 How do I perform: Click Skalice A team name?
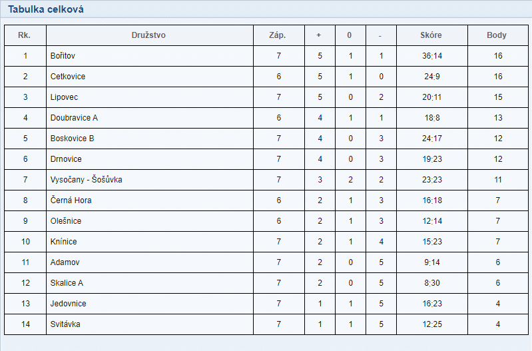click(67, 283)
